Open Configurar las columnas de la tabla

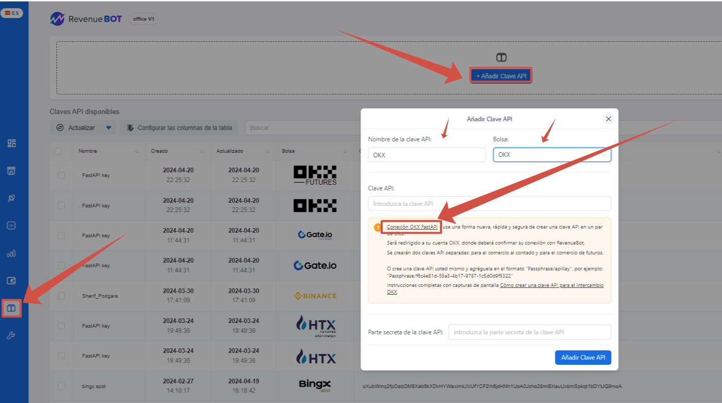(179, 127)
